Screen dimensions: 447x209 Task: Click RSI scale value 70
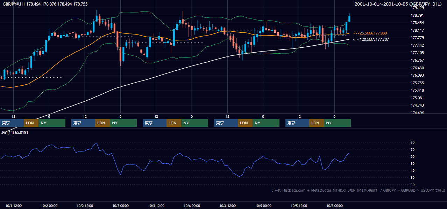click(412, 149)
